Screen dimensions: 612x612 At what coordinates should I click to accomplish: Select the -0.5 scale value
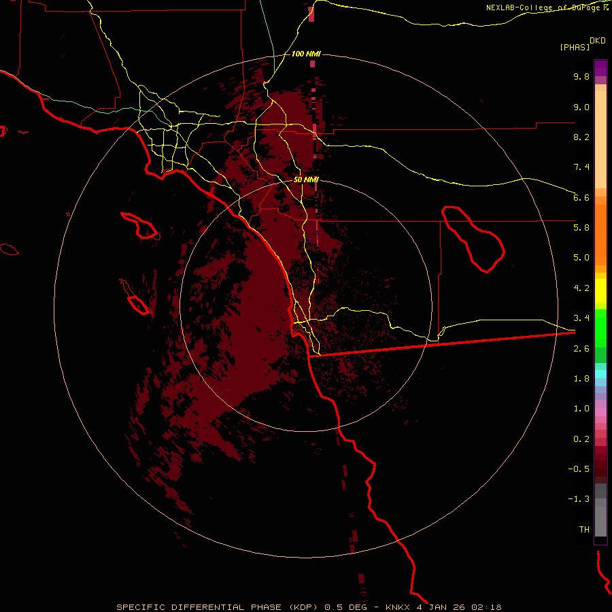point(579,469)
